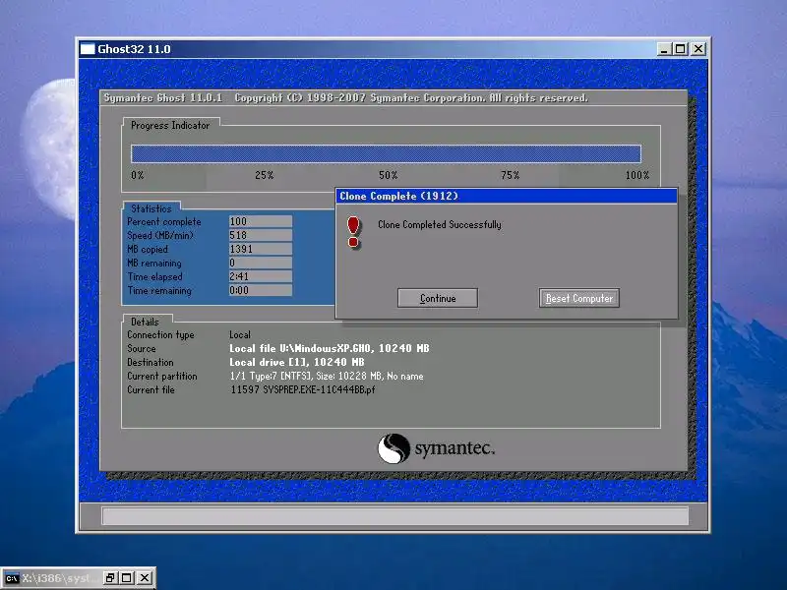This screenshot has width=787, height=590.
Task: Click the red exclamation icon in dialog
Action: point(353,232)
